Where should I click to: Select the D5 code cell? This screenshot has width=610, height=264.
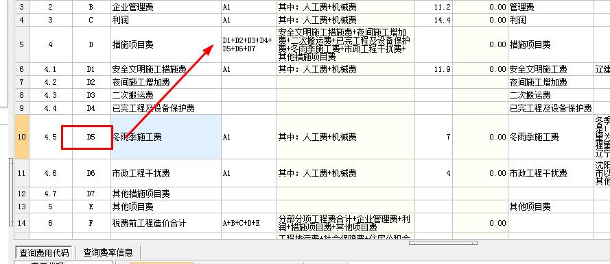point(91,137)
